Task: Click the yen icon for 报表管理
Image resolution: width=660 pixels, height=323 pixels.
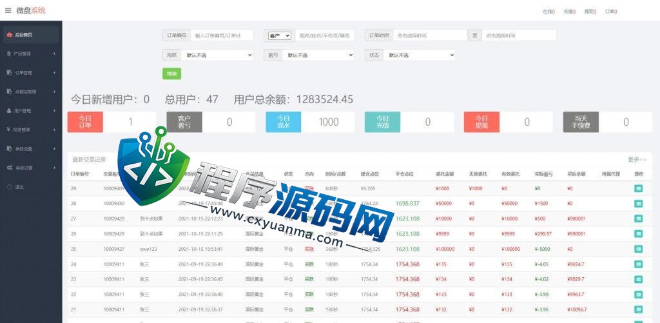Action: point(9,130)
